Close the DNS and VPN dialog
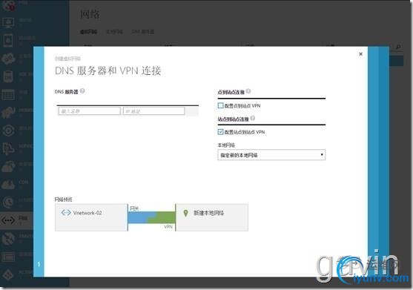Image resolution: width=413 pixels, height=290 pixels. coord(360,54)
